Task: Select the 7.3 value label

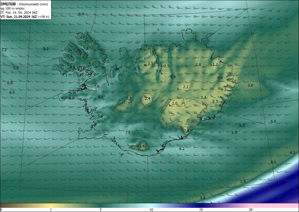Action: [86, 48]
